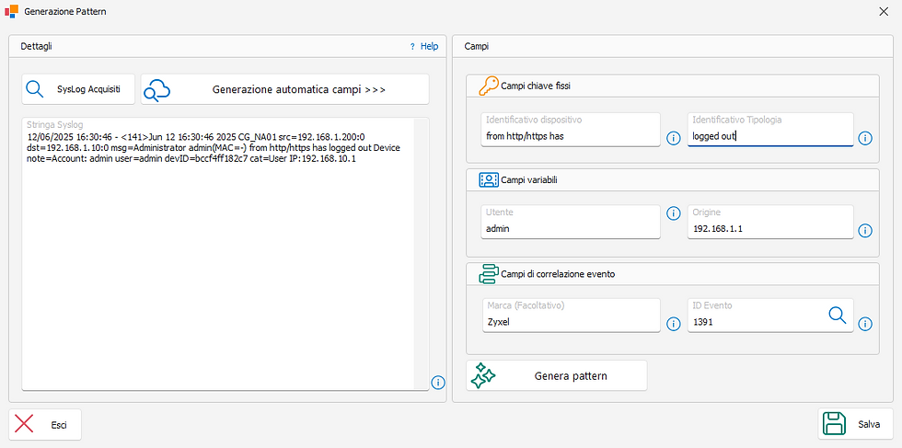The image size is (902, 448).
Task: Edit the Origine IP field
Action: pyautogui.click(x=770, y=222)
